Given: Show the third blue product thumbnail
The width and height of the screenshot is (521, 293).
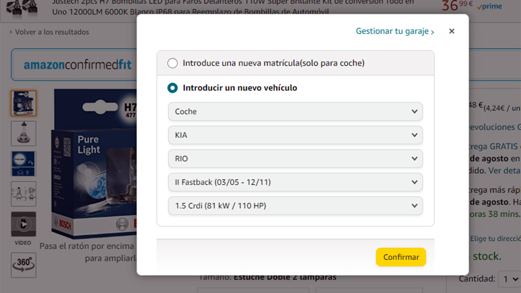Looking at the screenshot, I should pyautogui.click(x=23, y=164).
